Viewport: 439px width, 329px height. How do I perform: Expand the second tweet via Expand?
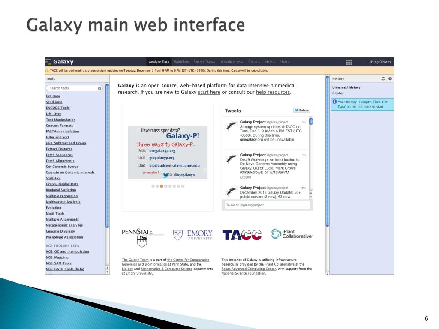tap(245, 177)
